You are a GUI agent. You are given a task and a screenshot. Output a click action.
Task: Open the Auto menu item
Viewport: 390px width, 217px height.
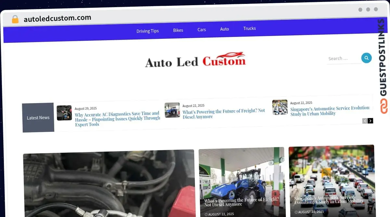pos(225,29)
